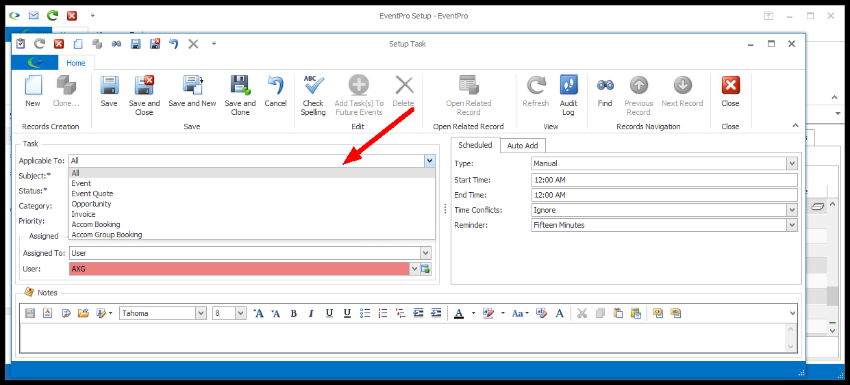Click the EventPro application menu button
Viewport: 850px width, 385px height.
(x=34, y=63)
